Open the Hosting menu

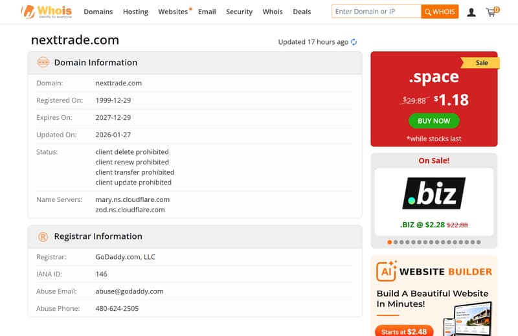click(135, 12)
